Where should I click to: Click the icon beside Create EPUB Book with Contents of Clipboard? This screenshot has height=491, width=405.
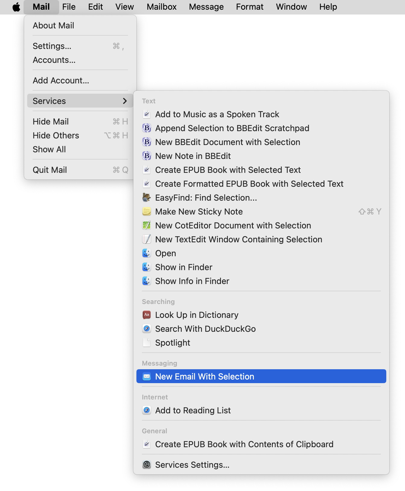(x=147, y=444)
